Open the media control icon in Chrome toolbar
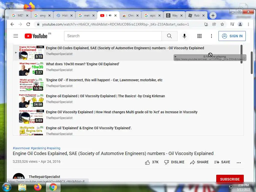Viewport: 256px width, 192px height. tap(232, 24)
